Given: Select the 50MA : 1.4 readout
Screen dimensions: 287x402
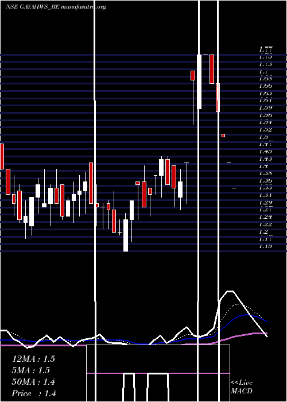Looking at the screenshot, I should [33, 382].
